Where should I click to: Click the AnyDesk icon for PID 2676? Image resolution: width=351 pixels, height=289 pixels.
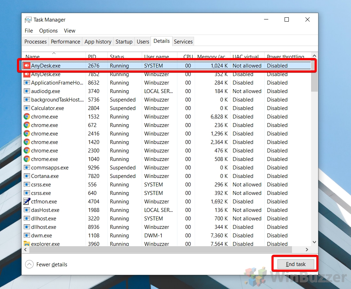click(27, 66)
